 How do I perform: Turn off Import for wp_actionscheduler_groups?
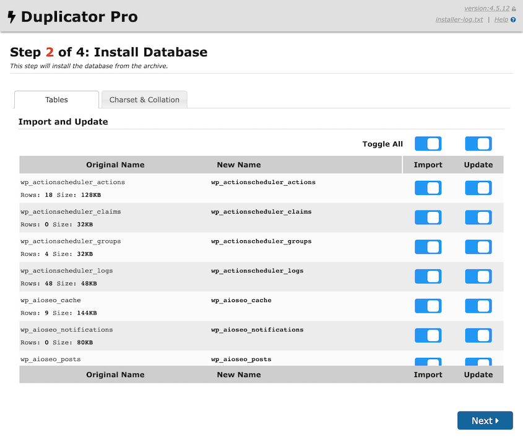coord(428,246)
